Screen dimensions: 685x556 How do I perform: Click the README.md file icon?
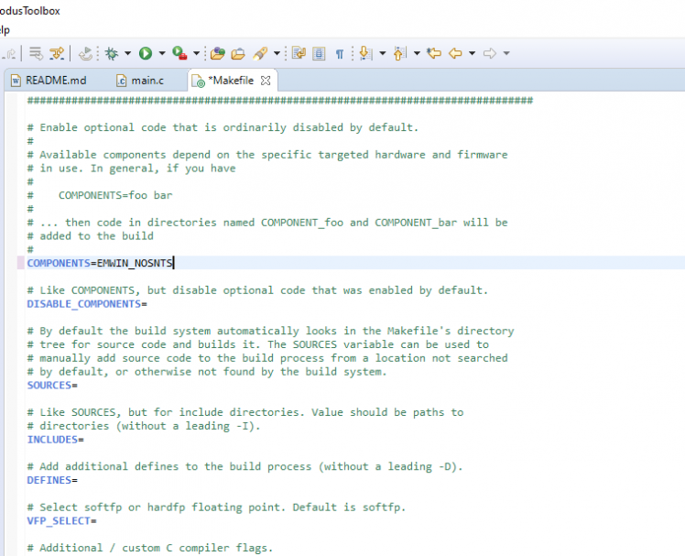pos(16,81)
